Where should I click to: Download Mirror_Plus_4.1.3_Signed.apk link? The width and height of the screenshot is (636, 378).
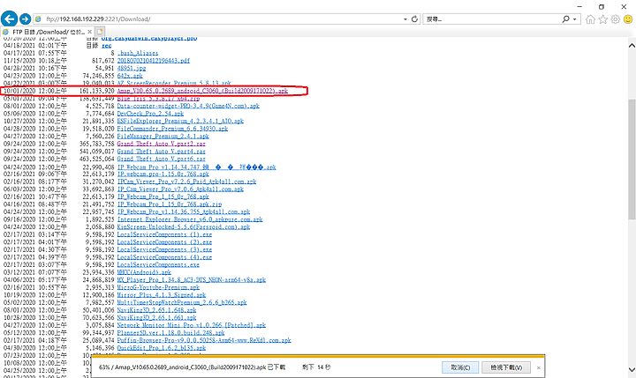coord(162,295)
